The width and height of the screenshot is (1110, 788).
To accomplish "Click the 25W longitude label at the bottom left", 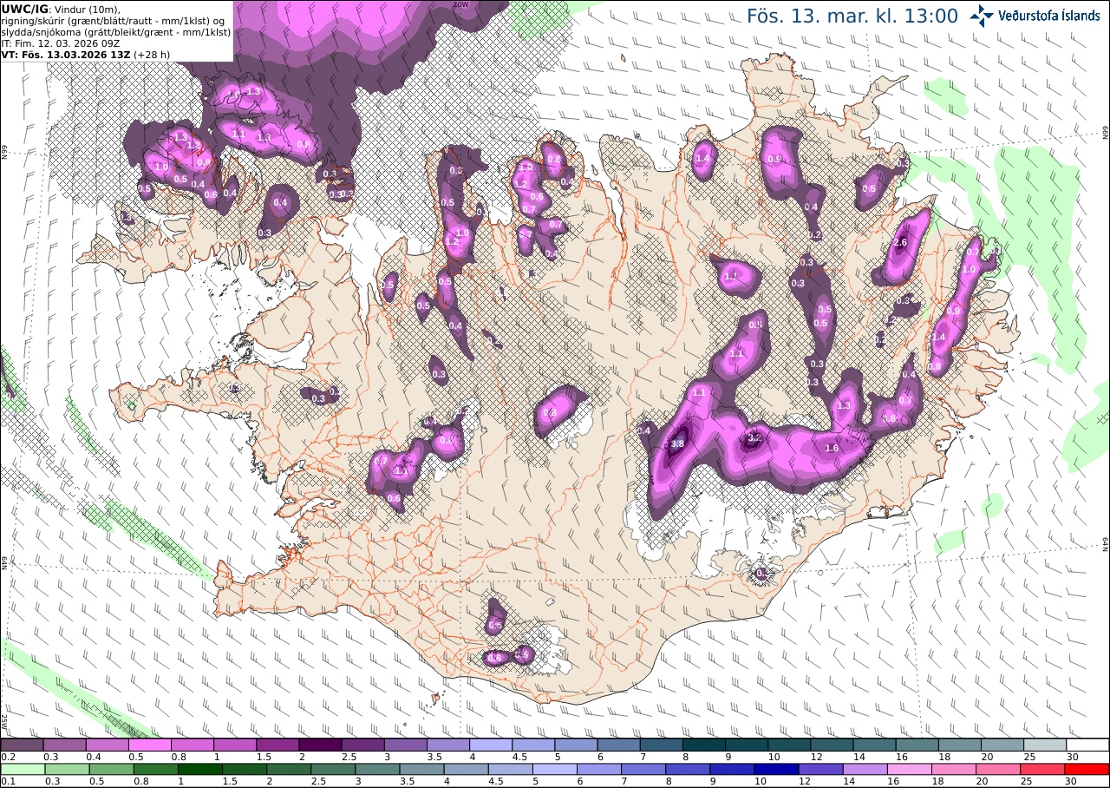I will 4,720.
